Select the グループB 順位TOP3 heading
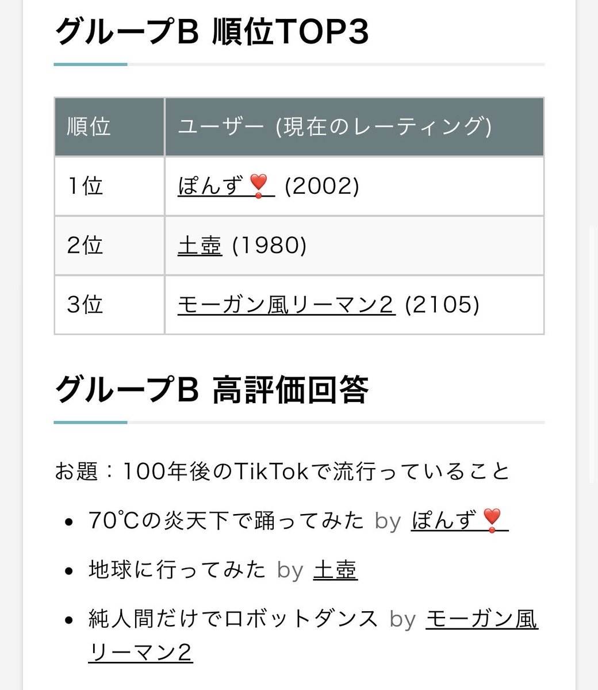 pos(212,33)
